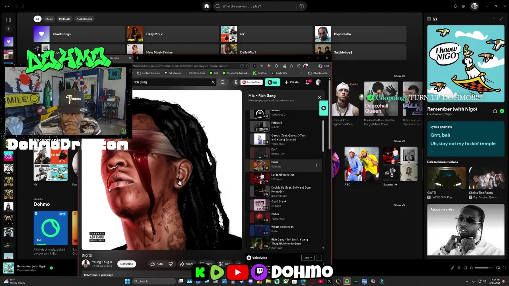
Task: Open Liked Songs heart icon in sidebar
Action: click(8, 42)
